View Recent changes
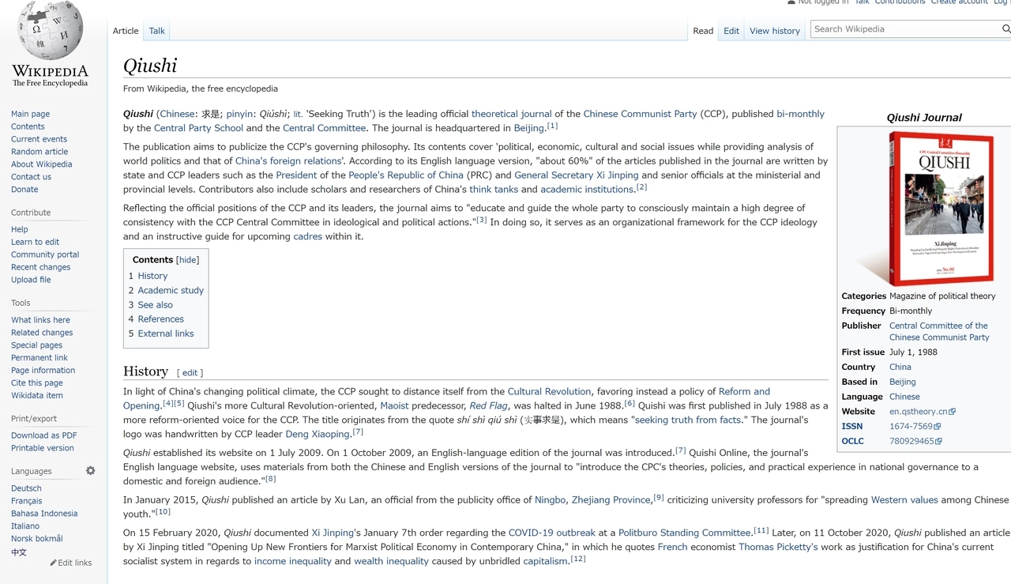Image resolution: width=1011 pixels, height=584 pixels. click(40, 267)
